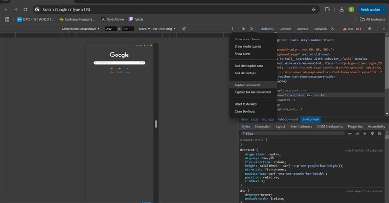This screenshot has width=389, height=203.
Task: Open the Chrome extensions puzzle icon
Action: (327, 9)
